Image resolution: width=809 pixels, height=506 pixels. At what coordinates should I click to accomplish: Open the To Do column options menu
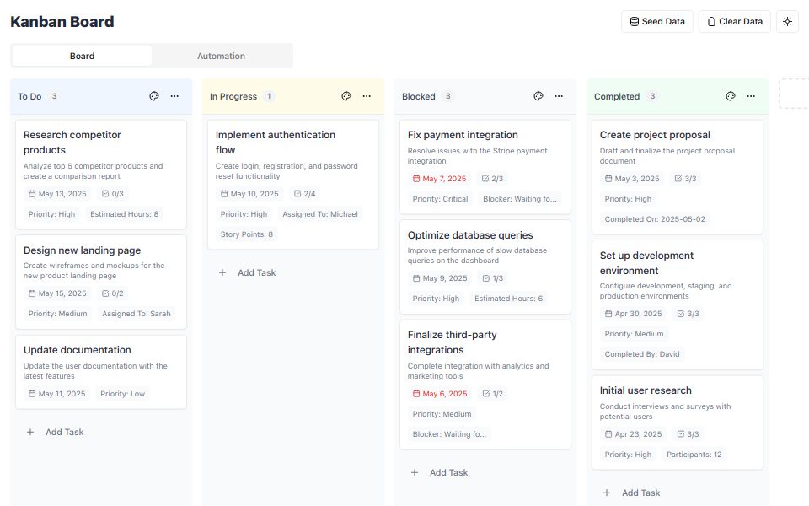point(174,96)
